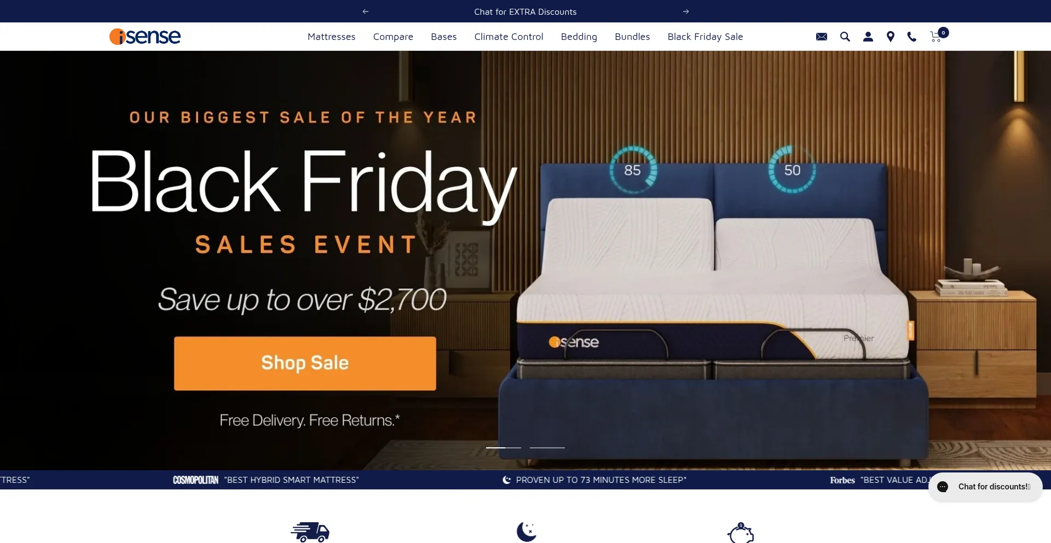Go to the Black Friday Sale page

pyautogui.click(x=705, y=37)
